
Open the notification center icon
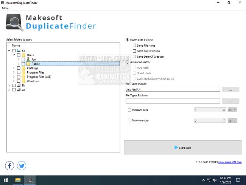pyautogui.click(x=238, y=180)
